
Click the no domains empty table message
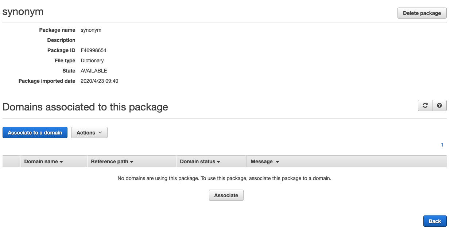click(224, 179)
